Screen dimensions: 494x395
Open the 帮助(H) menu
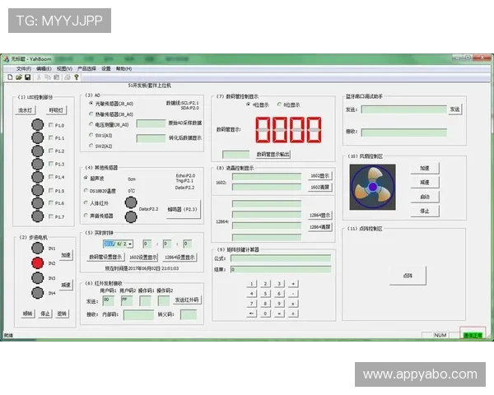(123, 68)
